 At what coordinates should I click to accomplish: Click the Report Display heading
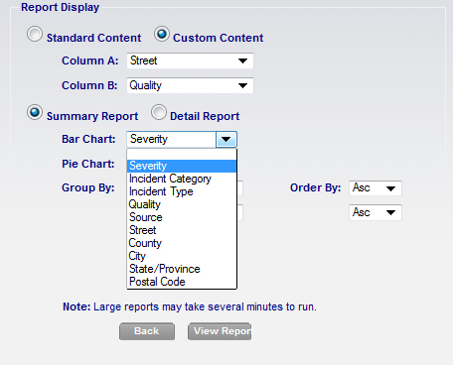click(60, 7)
